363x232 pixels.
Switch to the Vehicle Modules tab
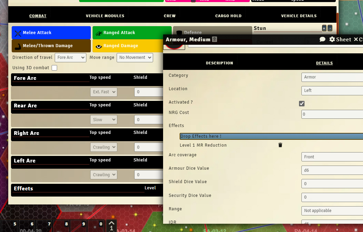(105, 16)
